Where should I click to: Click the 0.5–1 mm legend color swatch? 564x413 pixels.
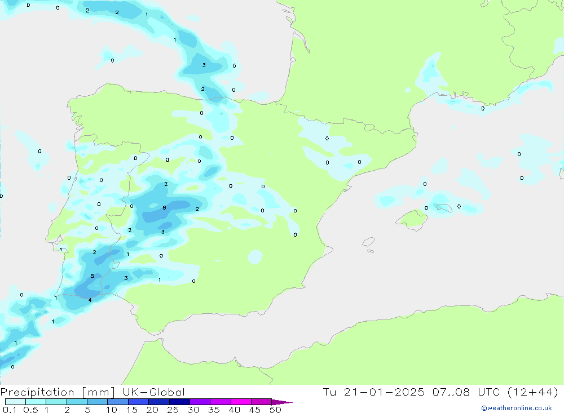[x=36, y=402]
